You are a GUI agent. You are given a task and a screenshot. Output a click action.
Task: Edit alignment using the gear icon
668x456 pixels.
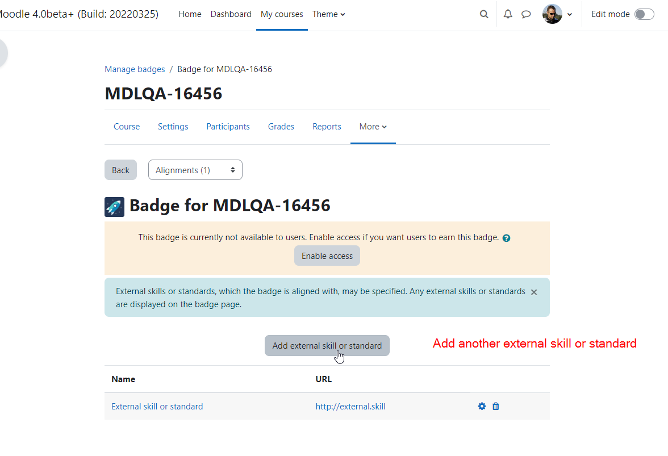coord(482,406)
